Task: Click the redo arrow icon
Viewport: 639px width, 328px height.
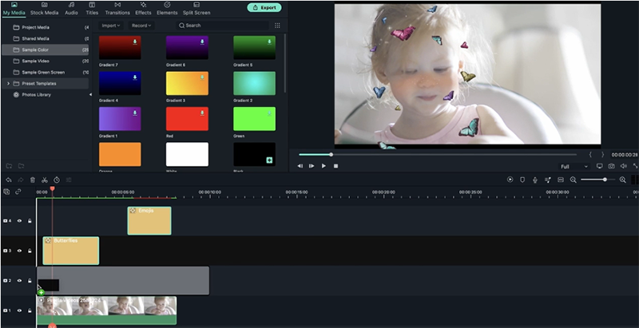Action: coord(21,180)
